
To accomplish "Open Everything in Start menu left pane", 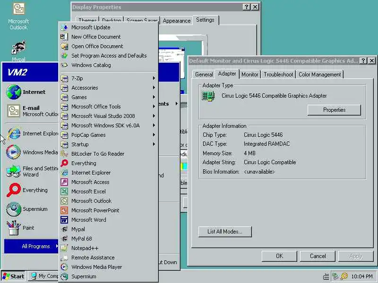I will click(x=31, y=190).
